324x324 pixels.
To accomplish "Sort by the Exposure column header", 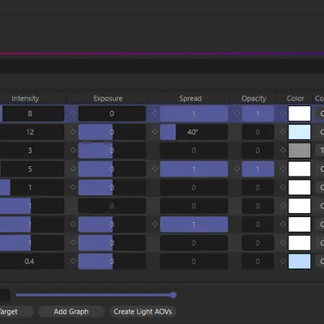I will tap(108, 99).
